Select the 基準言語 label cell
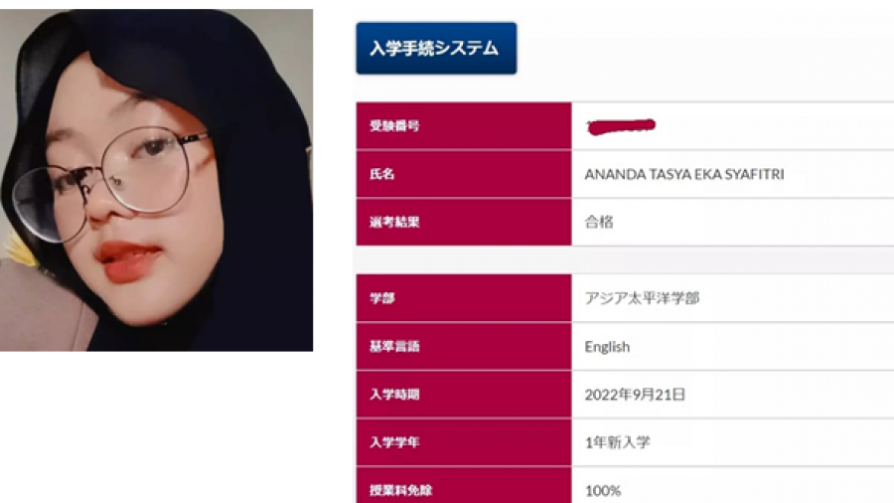This screenshot has height=503, width=894. coord(464,346)
